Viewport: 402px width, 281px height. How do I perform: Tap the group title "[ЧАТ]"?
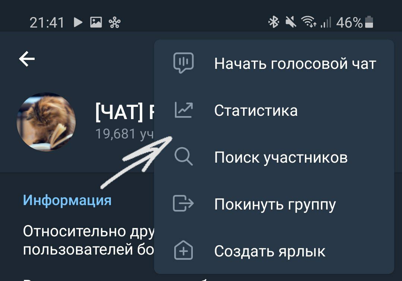tap(119, 112)
